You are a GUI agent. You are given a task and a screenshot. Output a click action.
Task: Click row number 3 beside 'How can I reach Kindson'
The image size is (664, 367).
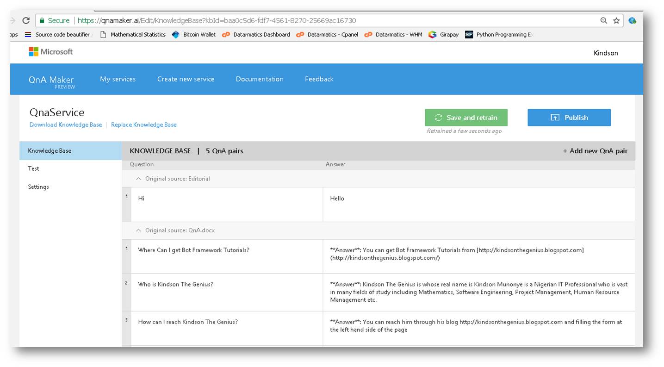126,320
